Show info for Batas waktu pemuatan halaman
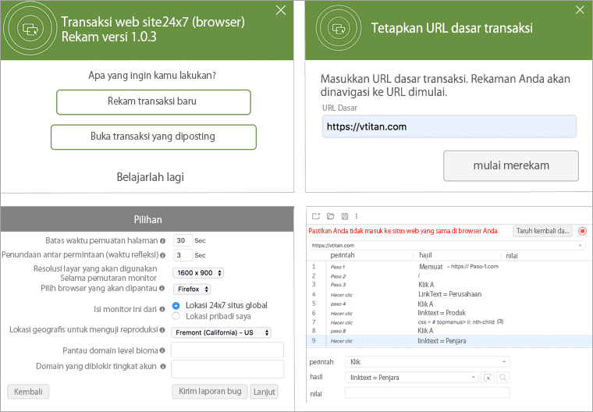The width and height of the screenshot is (593, 412). (162, 240)
